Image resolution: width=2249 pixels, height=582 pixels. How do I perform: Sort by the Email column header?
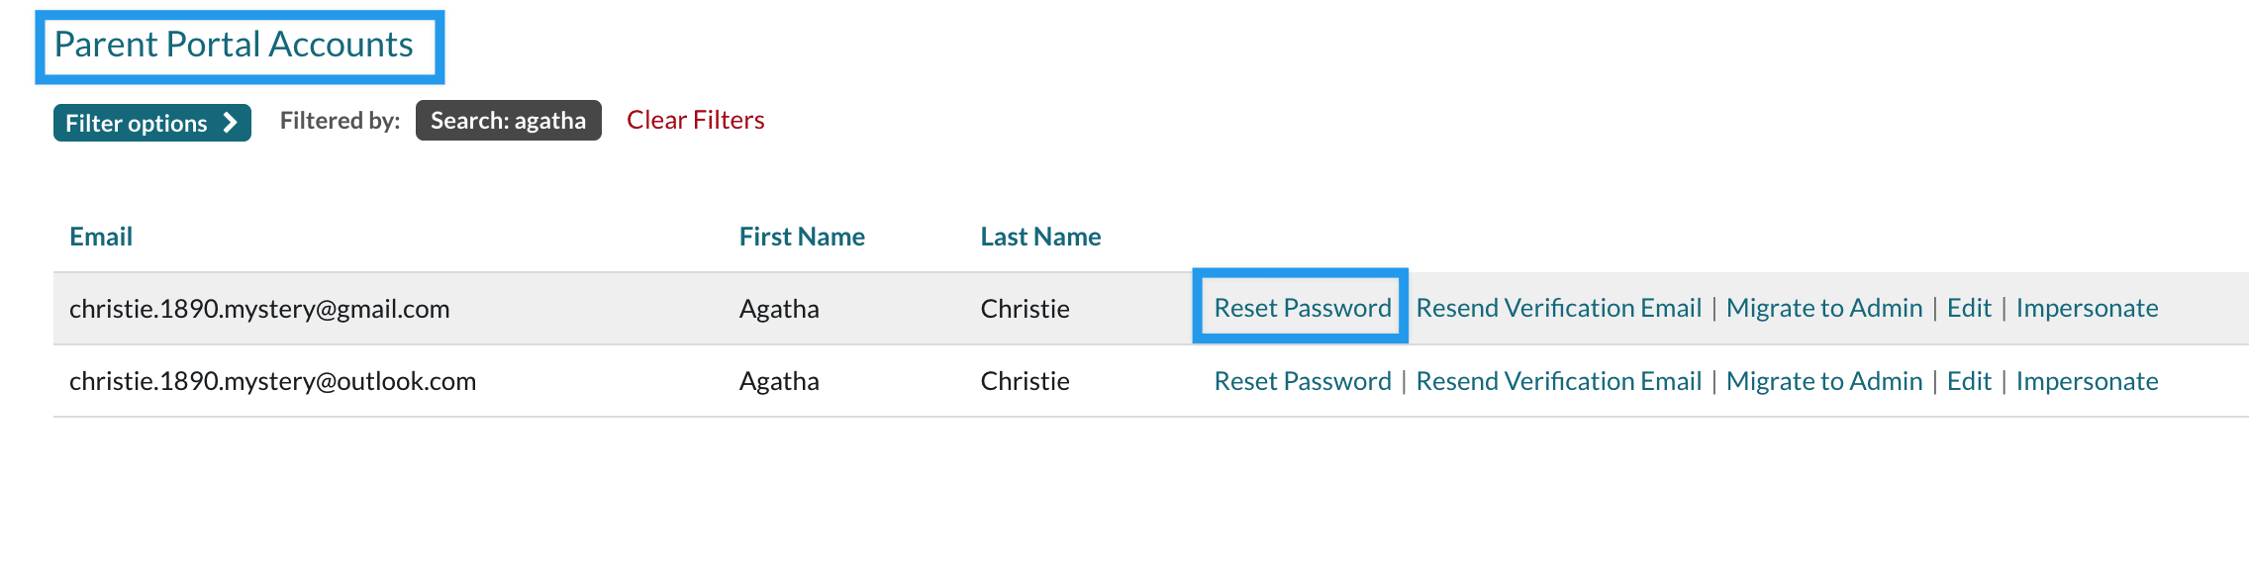(x=101, y=237)
